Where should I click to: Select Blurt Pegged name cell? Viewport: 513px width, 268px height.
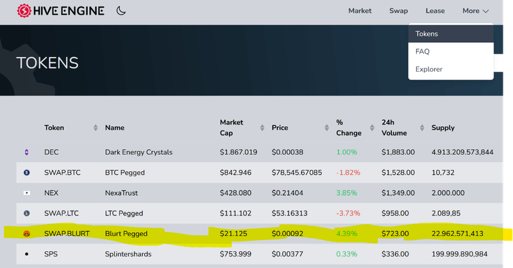[126, 233]
